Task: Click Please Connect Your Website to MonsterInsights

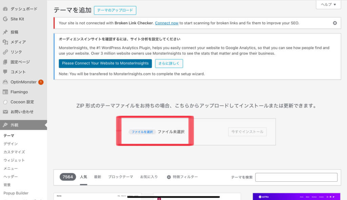Action: point(105,64)
